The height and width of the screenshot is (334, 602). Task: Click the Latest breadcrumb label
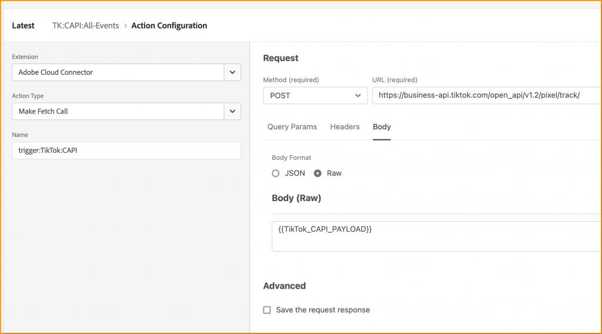click(x=24, y=26)
